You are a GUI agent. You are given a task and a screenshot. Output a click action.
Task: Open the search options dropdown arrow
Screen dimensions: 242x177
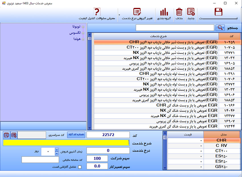click(224, 28)
